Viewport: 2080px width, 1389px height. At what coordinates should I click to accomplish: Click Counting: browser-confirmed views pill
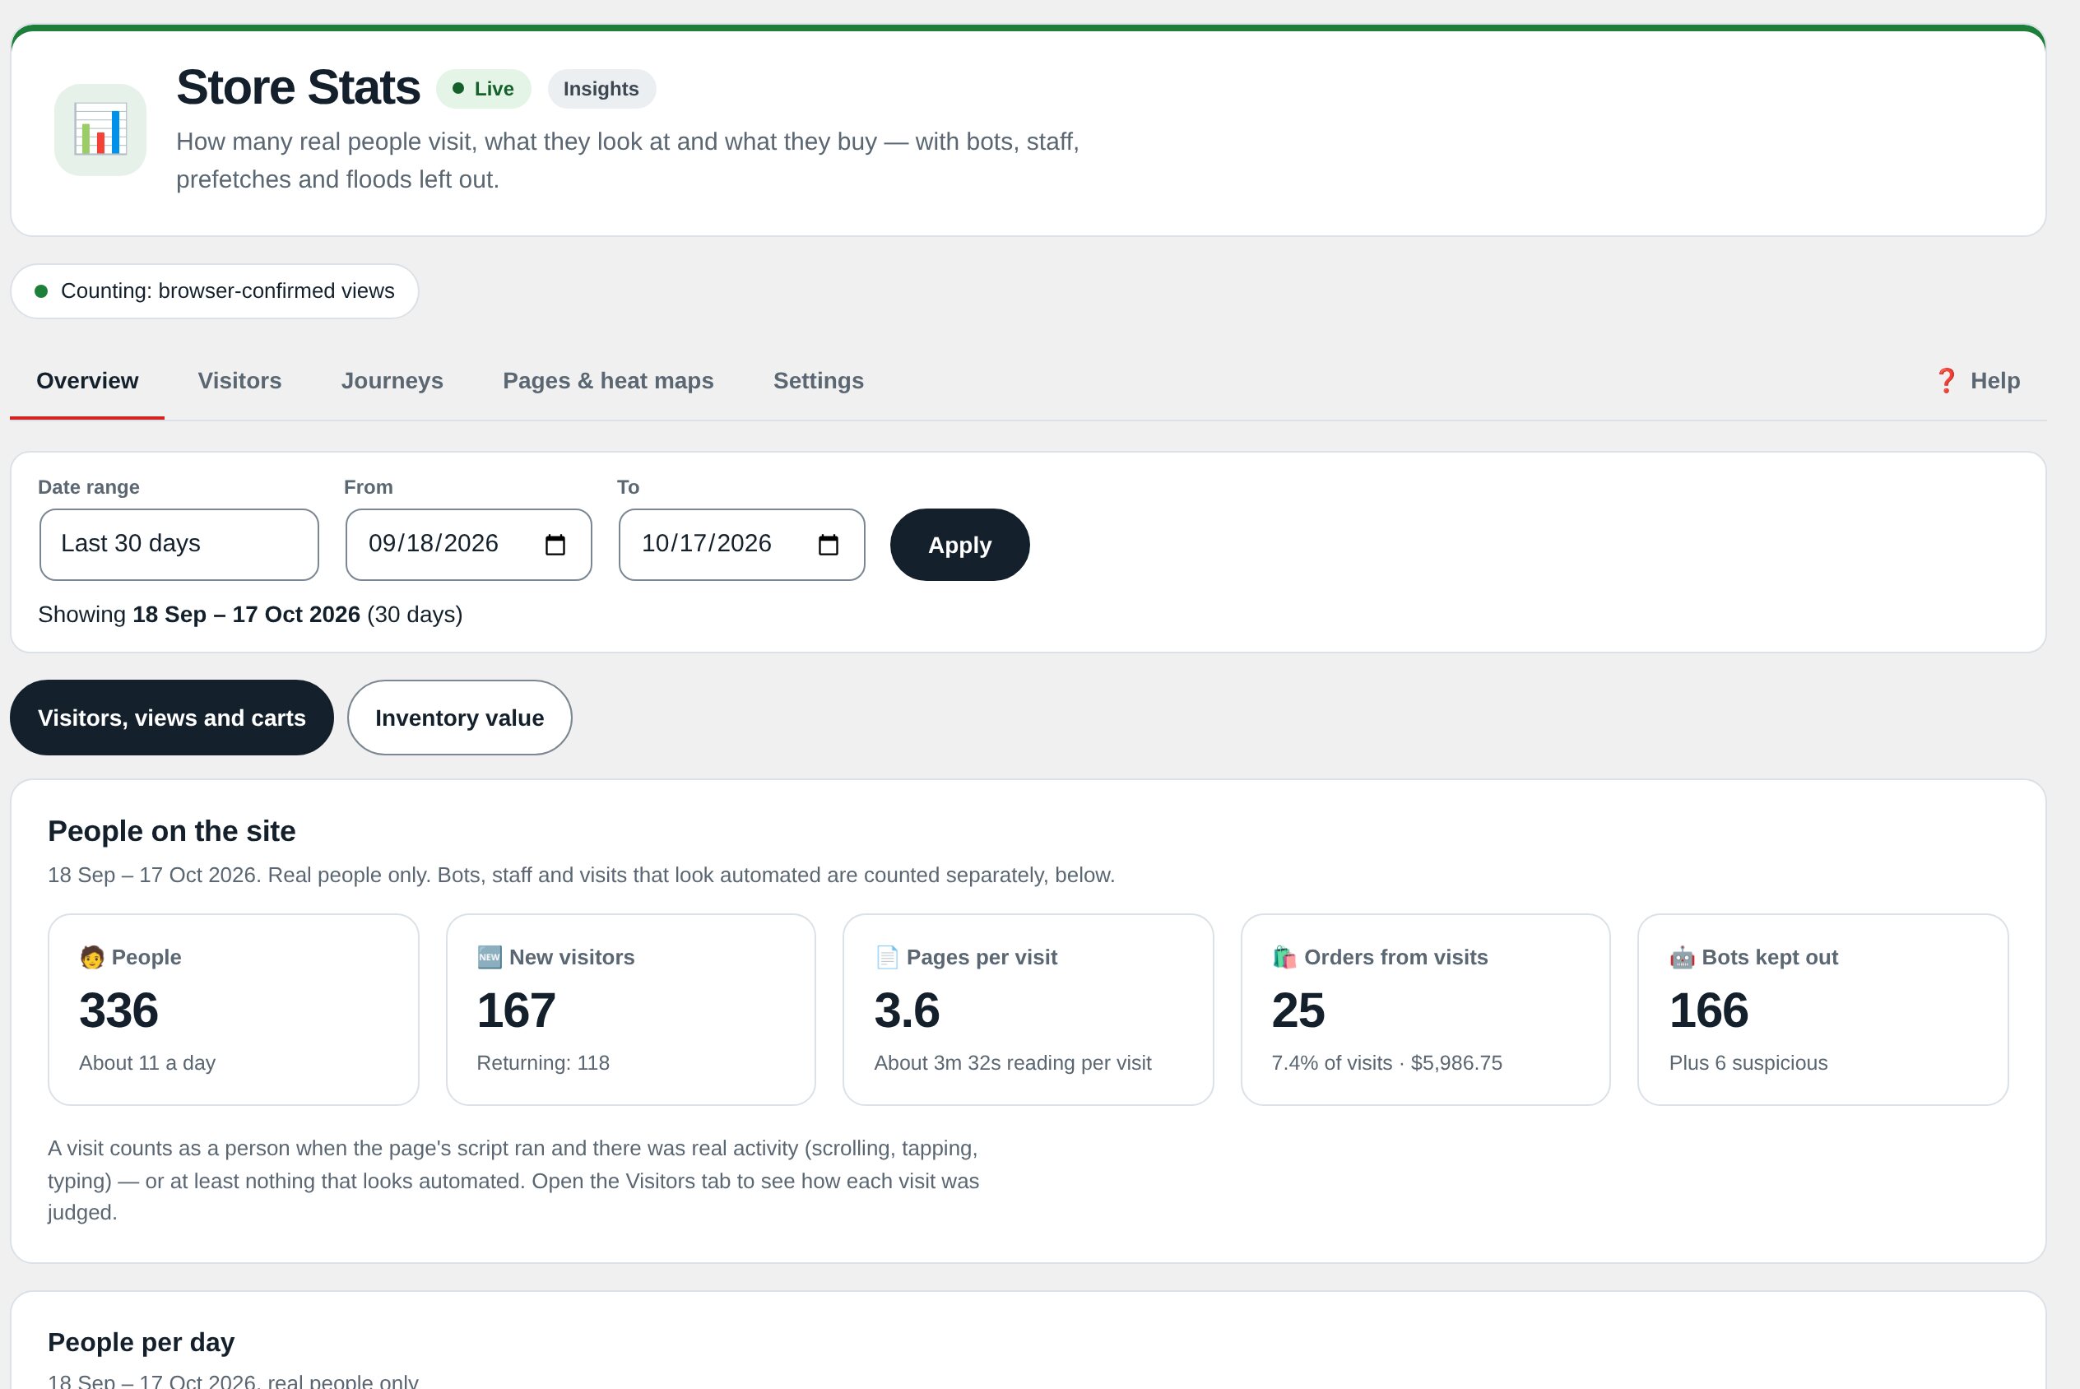click(214, 291)
